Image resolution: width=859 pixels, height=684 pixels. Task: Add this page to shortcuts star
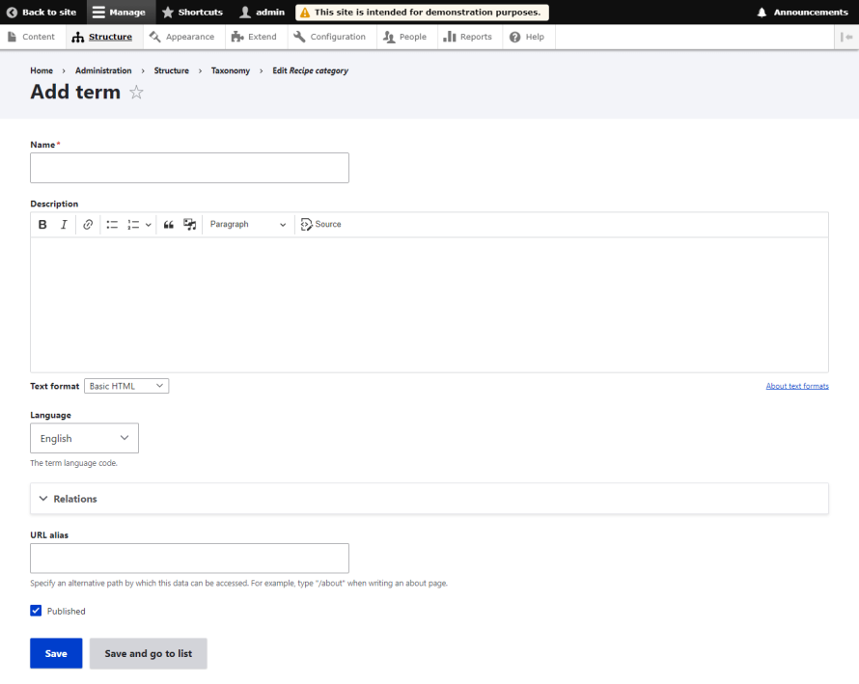(x=136, y=93)
